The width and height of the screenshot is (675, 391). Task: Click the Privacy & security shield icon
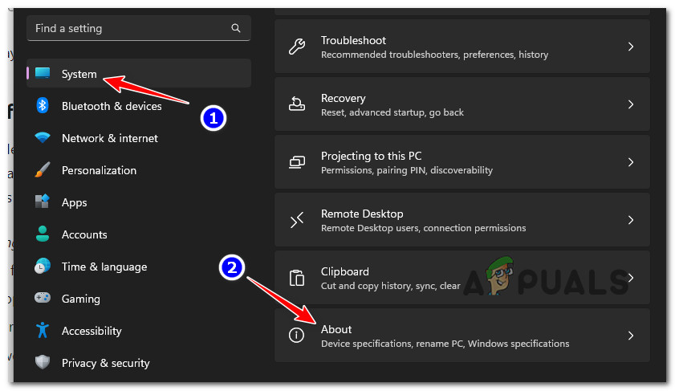coord(43,363)
